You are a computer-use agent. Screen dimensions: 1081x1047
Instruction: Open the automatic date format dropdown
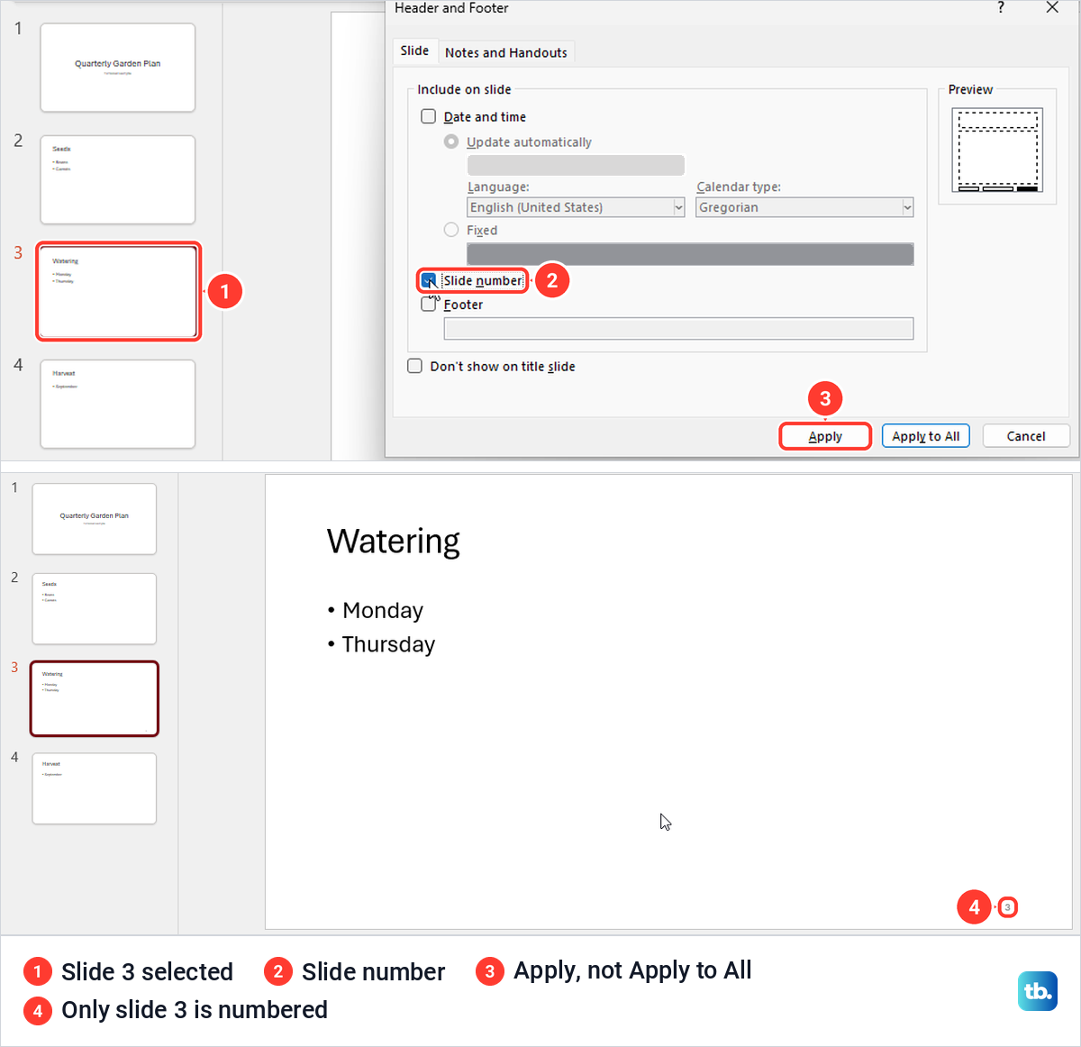click(x=576, y=165)
